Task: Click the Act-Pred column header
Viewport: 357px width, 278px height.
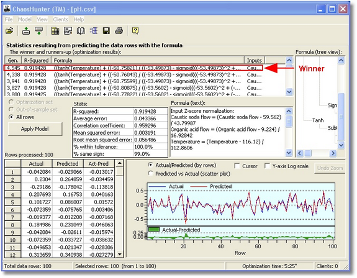Action: [x=99, y=164]
